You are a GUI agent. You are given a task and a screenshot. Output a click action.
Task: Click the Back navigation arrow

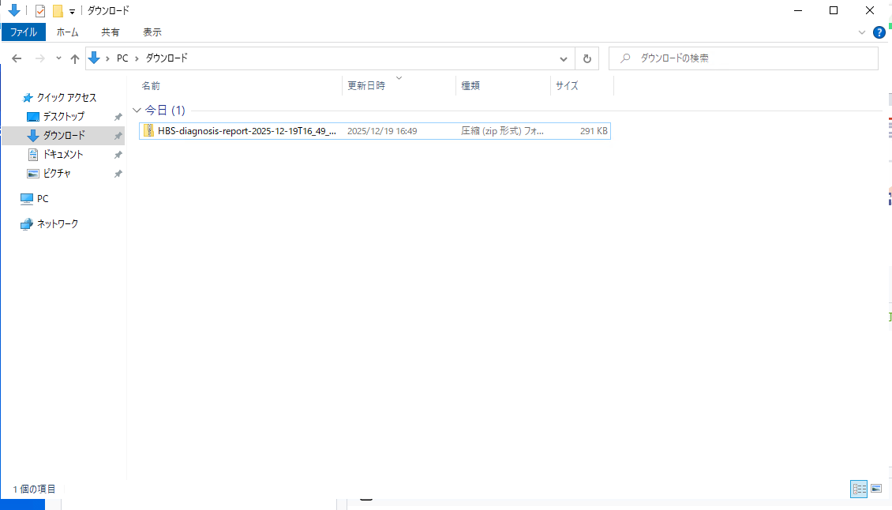pos(17,58)
